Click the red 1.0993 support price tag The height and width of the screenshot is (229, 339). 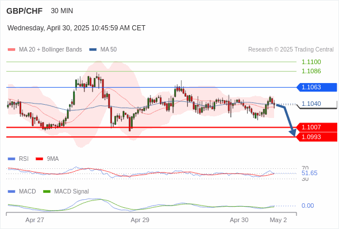[317, 137]
